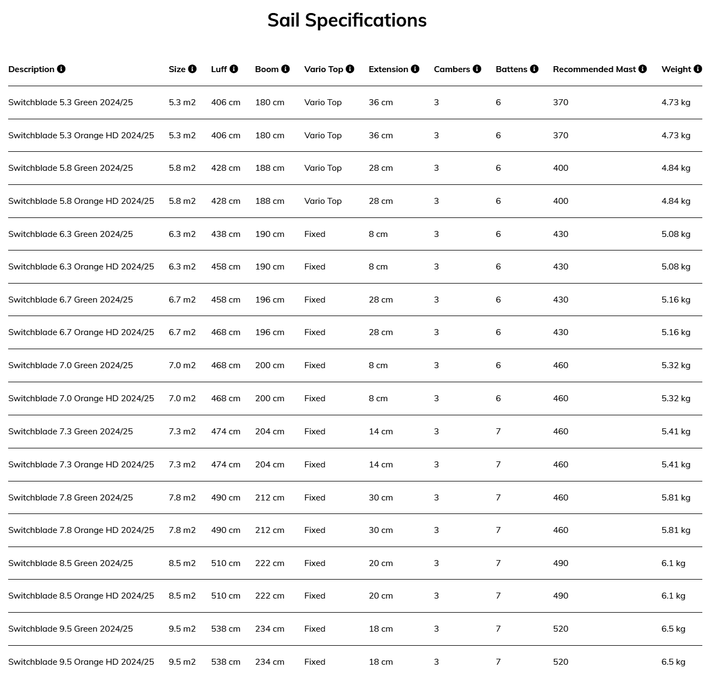Click the Description column header
711x694 pixels.
(x=31, y=69)
